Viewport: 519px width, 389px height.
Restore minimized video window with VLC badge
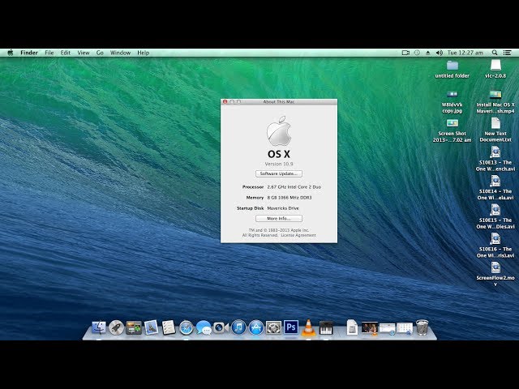[370, 328]
